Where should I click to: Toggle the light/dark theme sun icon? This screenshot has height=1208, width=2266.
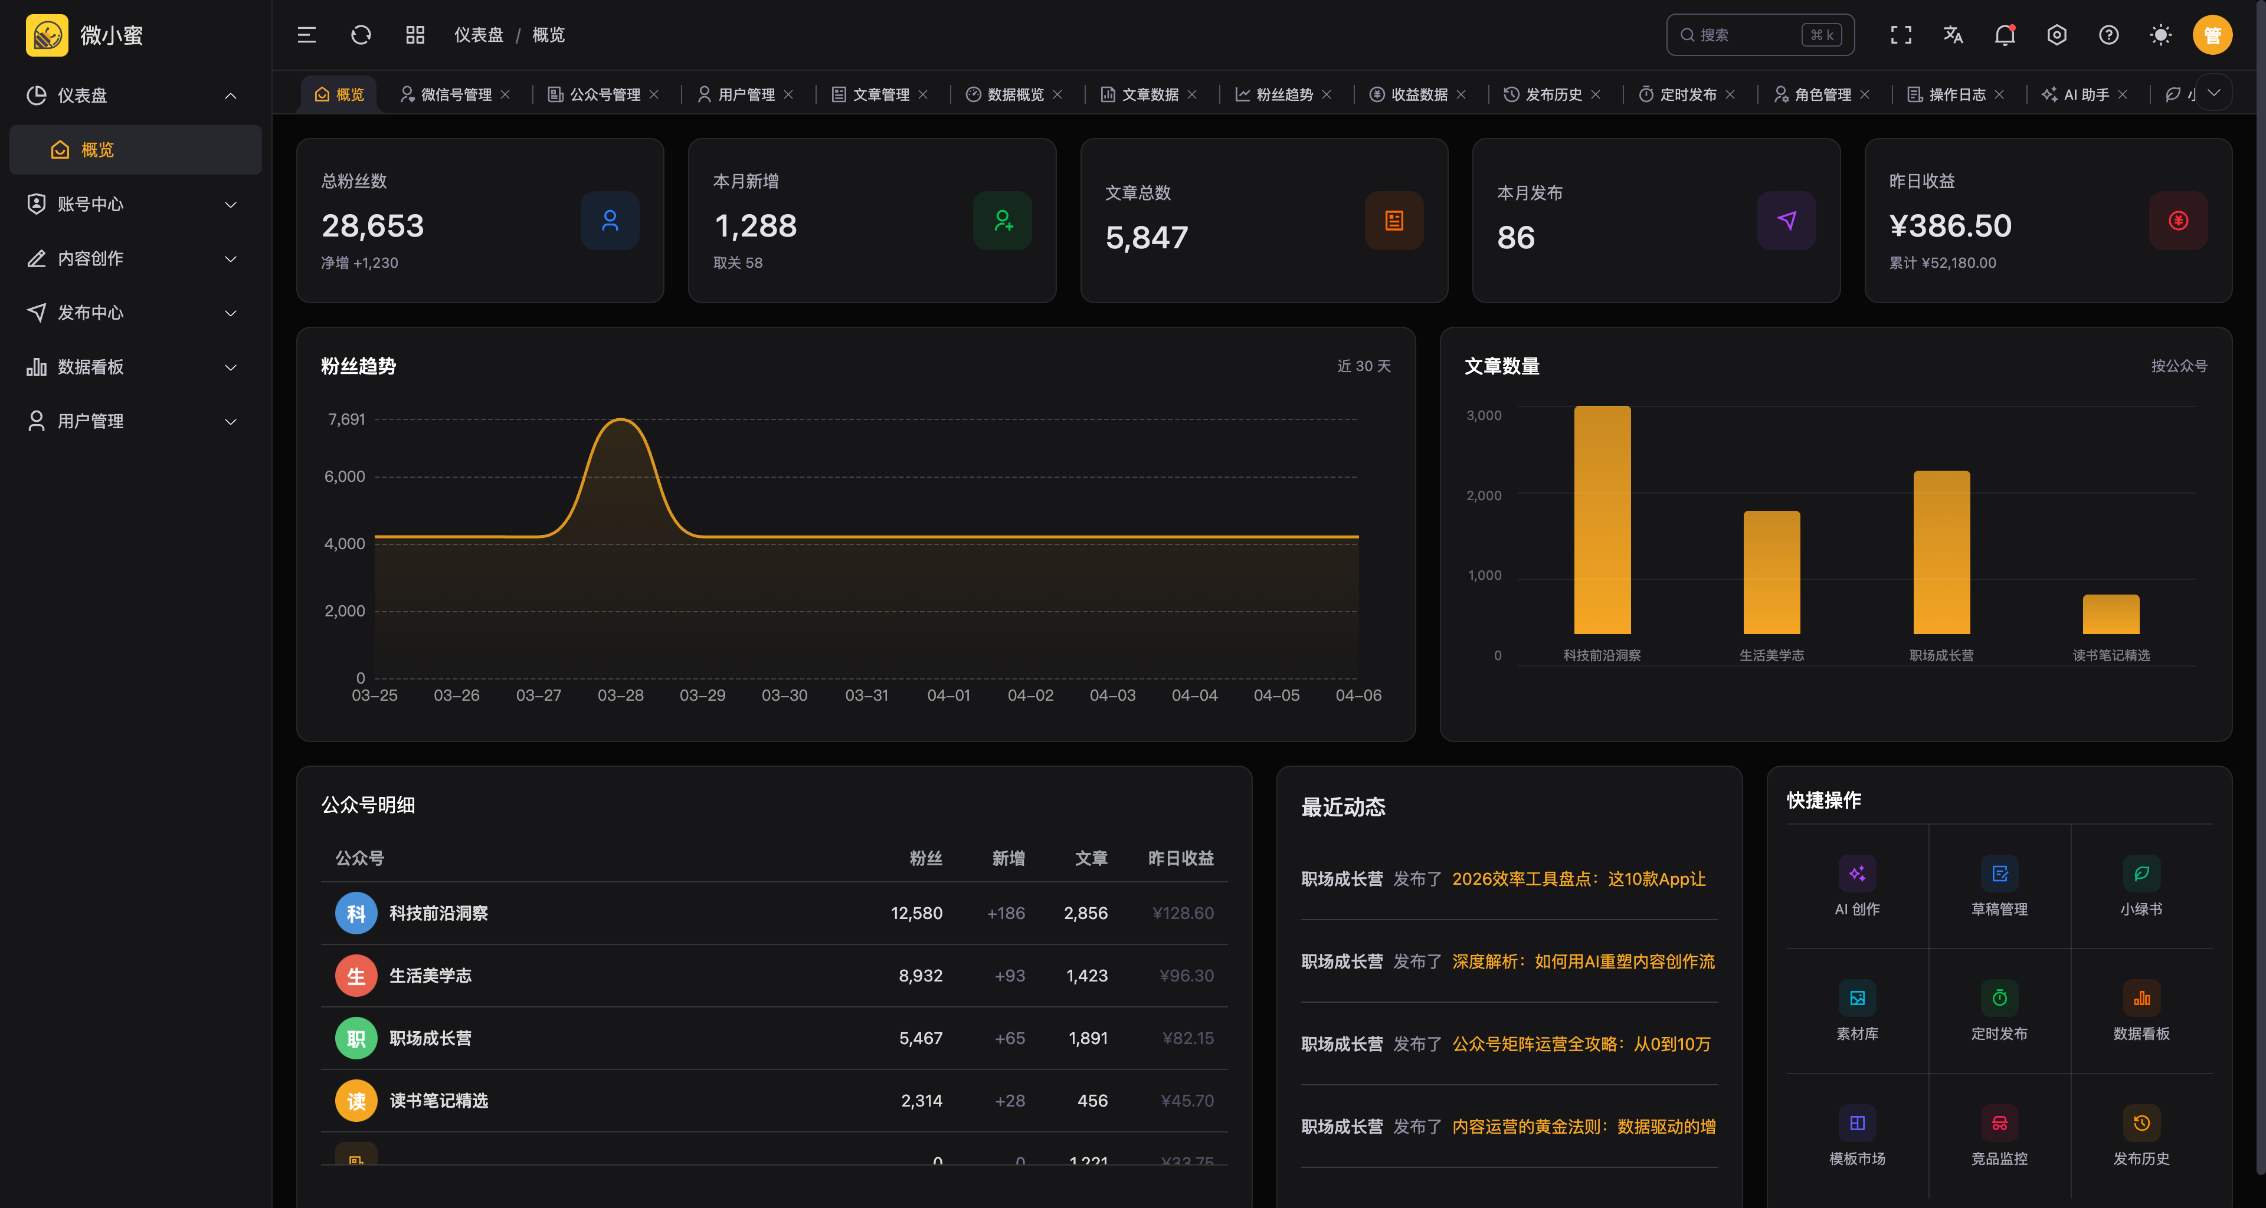[x=2160, y=35]
